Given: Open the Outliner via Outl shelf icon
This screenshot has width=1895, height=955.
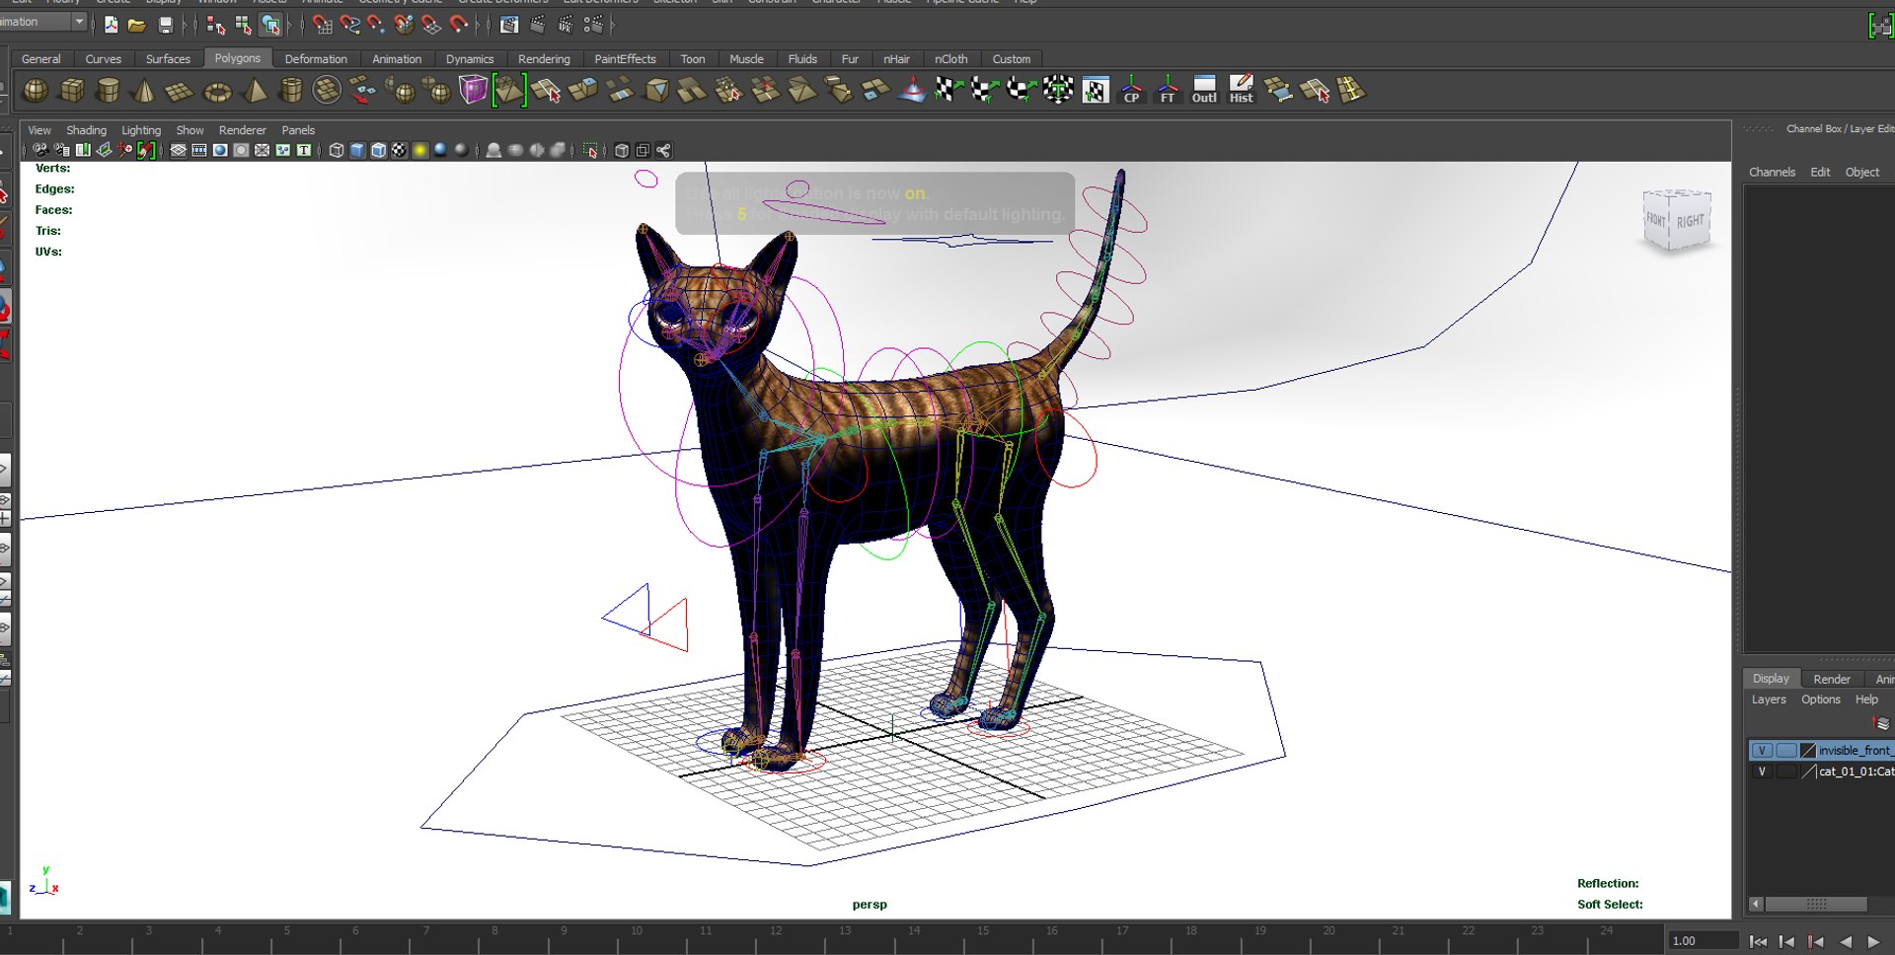Looking at the screenshot, I should (1204, 90).
